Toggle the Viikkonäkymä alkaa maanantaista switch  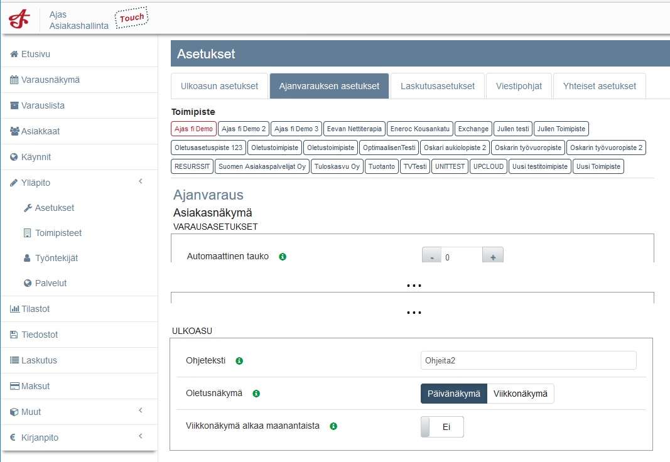click(442, 427)
